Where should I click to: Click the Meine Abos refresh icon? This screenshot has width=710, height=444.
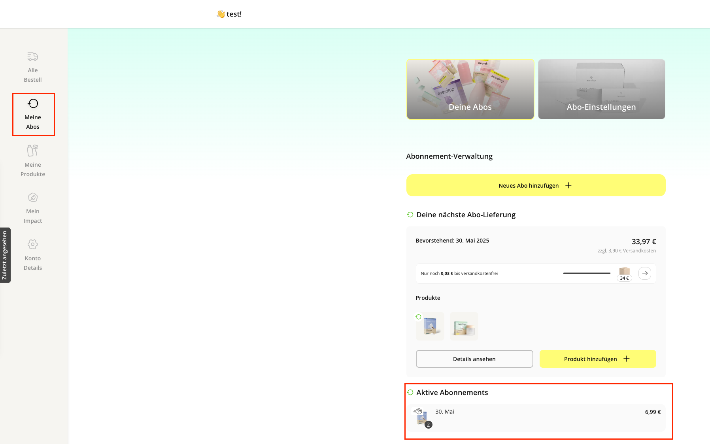(x=33, y=103)
